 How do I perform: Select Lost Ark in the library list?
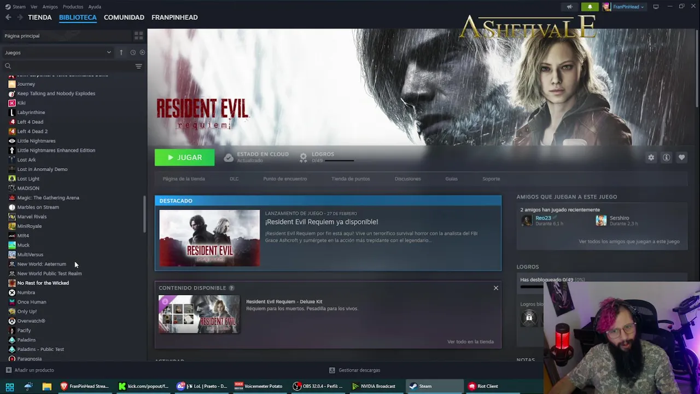pos(26,160)
